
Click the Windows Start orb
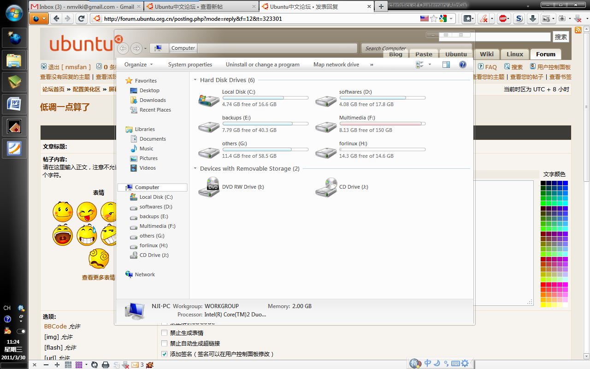(x=13, y=13)
